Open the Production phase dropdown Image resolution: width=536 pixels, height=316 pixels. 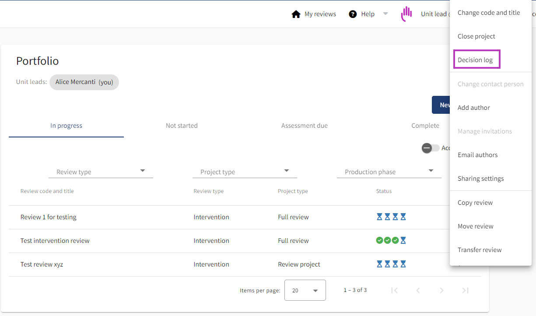click(389, 172)
